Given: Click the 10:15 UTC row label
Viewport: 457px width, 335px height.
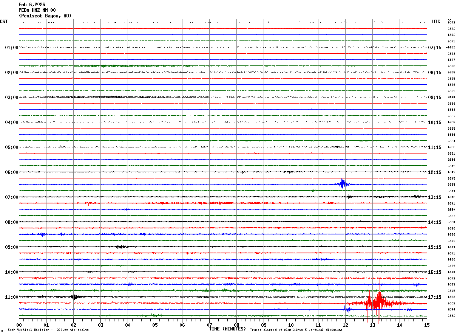Looking at the screenshot, I should tap(435, 123).
